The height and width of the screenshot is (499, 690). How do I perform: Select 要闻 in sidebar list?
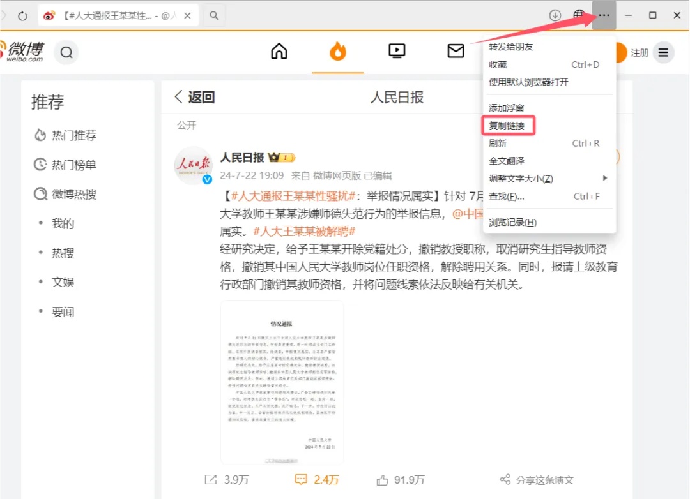coord(63,312)
